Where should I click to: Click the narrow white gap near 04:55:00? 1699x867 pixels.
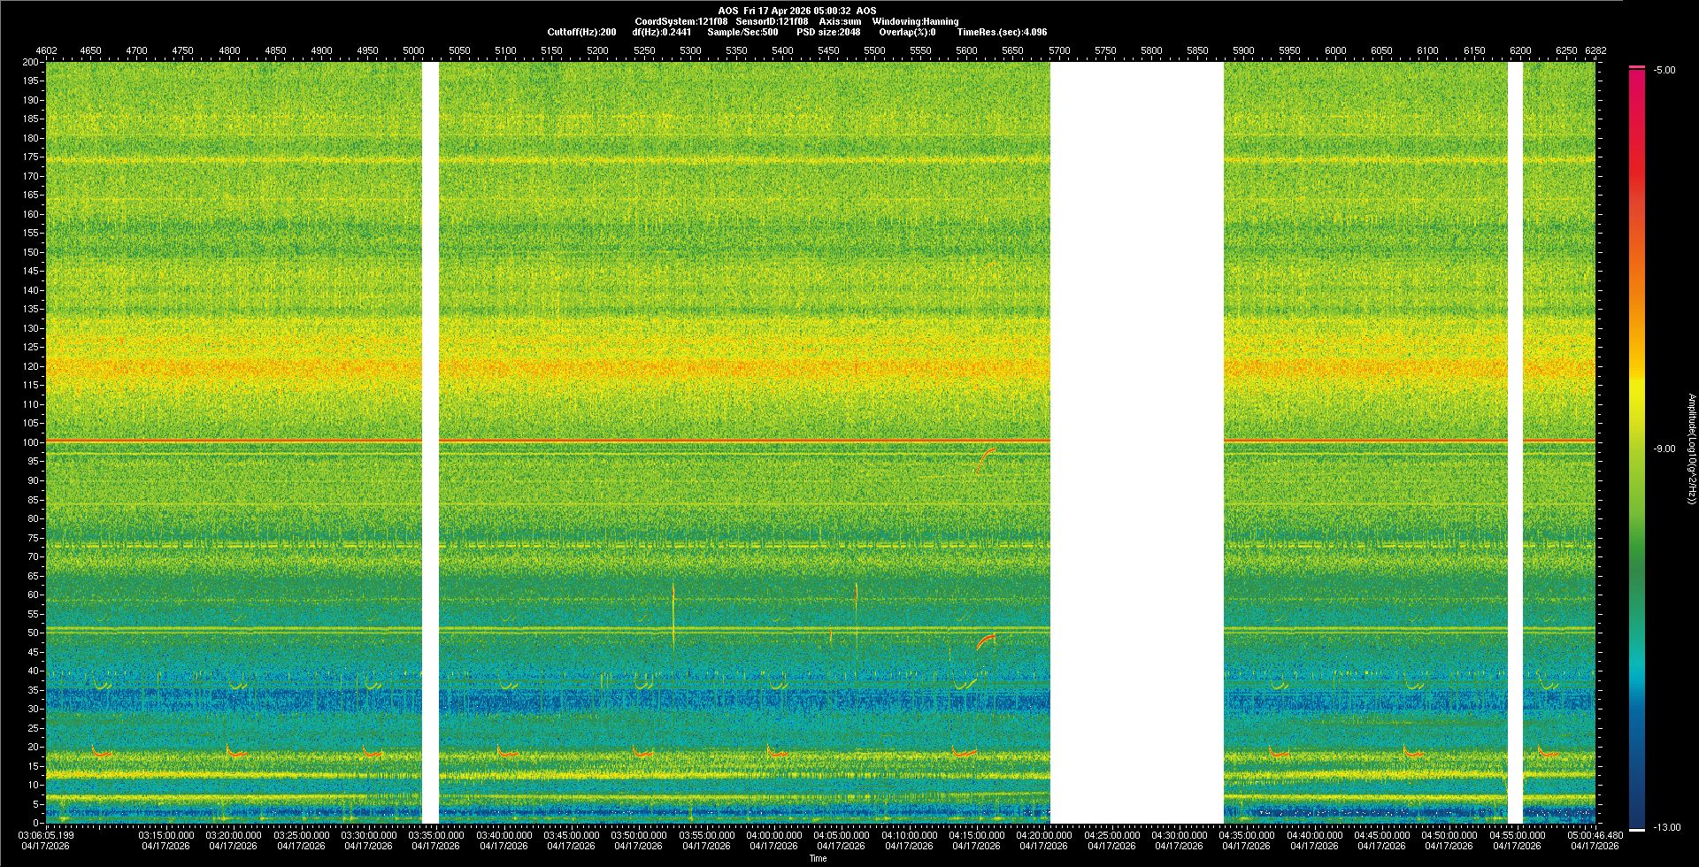click(1515, 442)
